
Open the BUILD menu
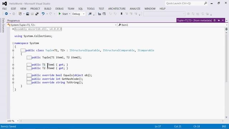48,9
